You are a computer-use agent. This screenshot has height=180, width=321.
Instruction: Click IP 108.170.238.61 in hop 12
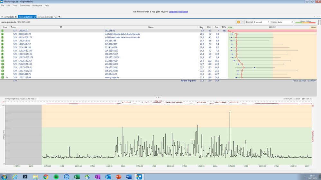[x=25, y=67]
